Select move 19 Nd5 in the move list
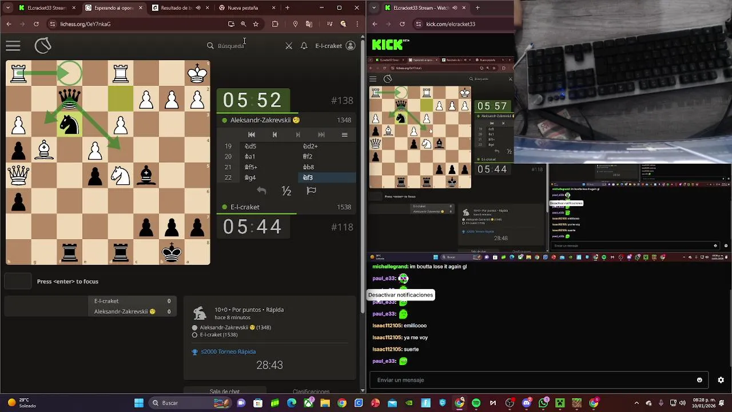This screenshot has width=732, height=412. 268,146
